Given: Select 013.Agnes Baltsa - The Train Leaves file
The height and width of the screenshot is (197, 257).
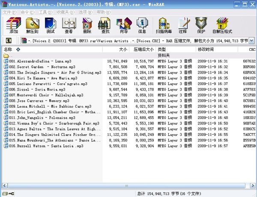Looking at the screenshot, I should 55,129.
